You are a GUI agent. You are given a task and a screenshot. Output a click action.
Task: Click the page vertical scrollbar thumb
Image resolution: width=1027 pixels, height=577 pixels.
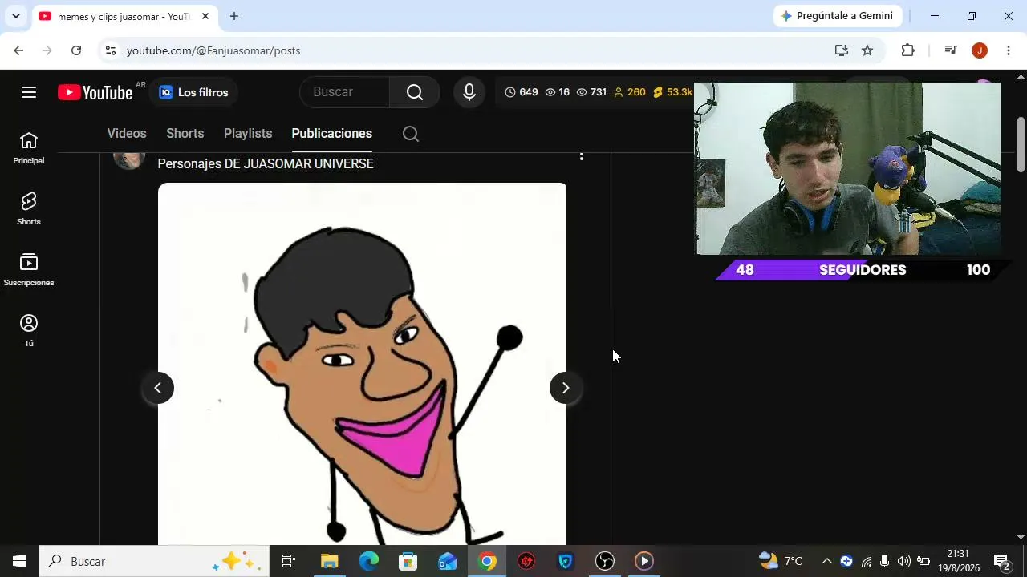tap(1021, 144)
